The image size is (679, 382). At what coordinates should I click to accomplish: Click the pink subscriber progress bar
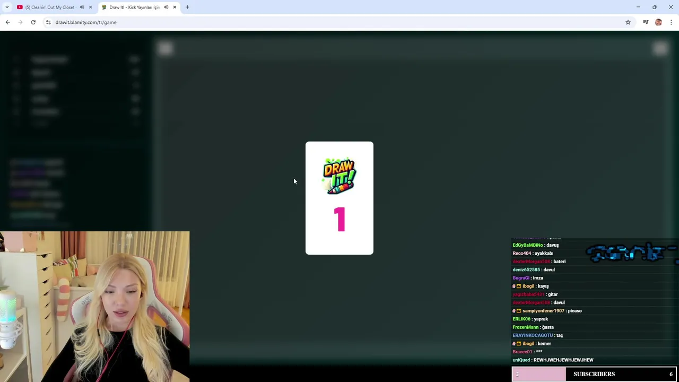[x=539, y=374]
